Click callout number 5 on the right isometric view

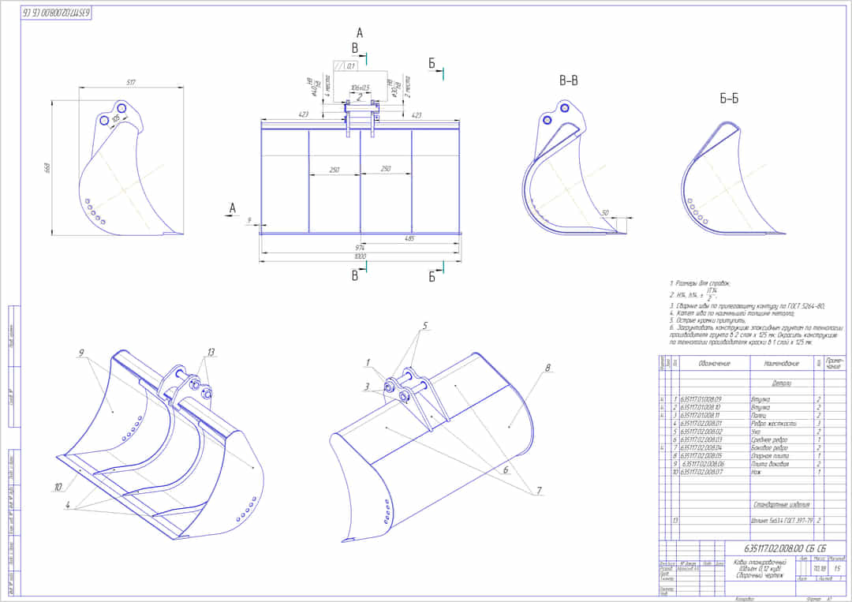click(x=425, y=326)
